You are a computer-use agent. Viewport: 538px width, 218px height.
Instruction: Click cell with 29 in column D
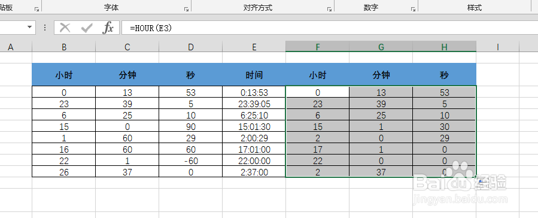click(191, 138)
